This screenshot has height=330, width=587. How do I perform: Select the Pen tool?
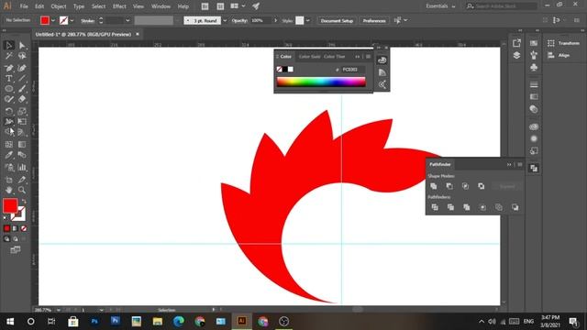[9, 68]
